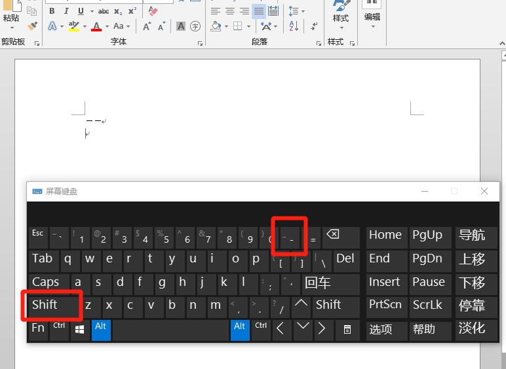The width and height of the screenshot is (506, 369).
Task: Apply text effects with outlined A icon
Action: [x=52, y=26]
